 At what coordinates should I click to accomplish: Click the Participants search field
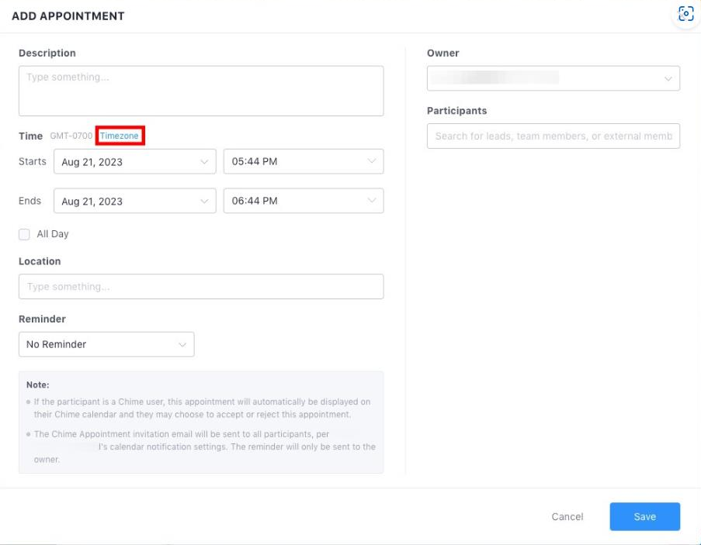click(553, 136)
